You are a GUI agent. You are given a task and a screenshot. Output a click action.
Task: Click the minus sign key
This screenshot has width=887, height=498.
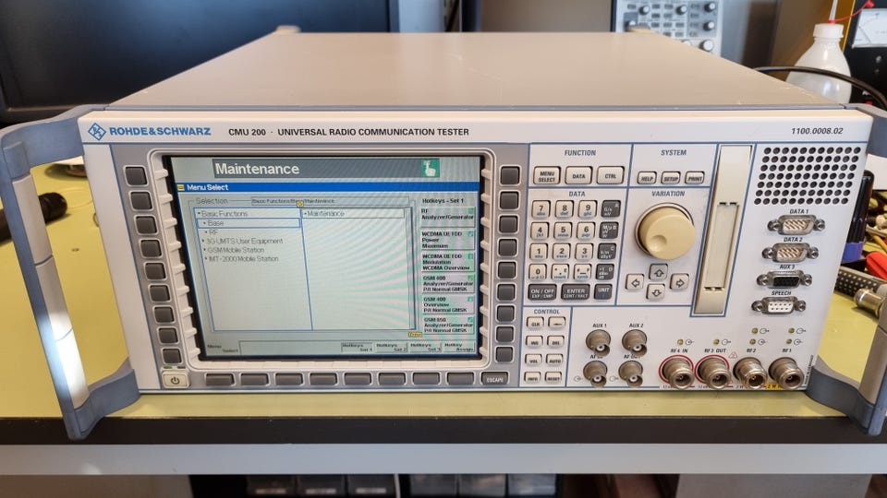click(x=582, y=273)
